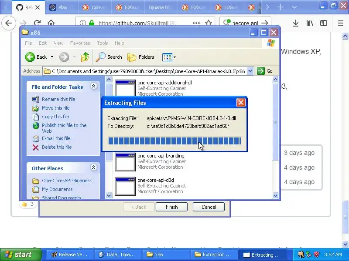Click thumbs up reaction with 3
Screen dimensions: 349x261
point(28,204)
